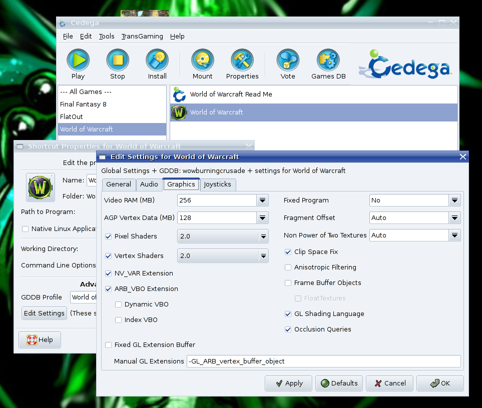The image size is (482, 408).
Task: Click the Help button in Shortcut Properties
Action: (40, 340)
